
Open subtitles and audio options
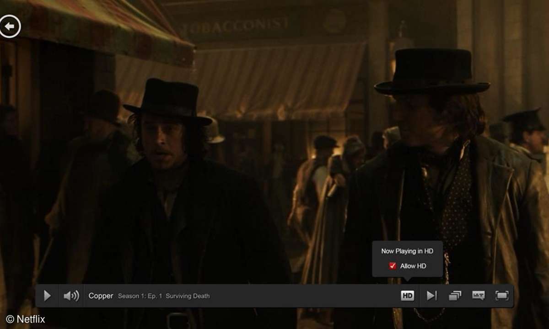(479, 295)
